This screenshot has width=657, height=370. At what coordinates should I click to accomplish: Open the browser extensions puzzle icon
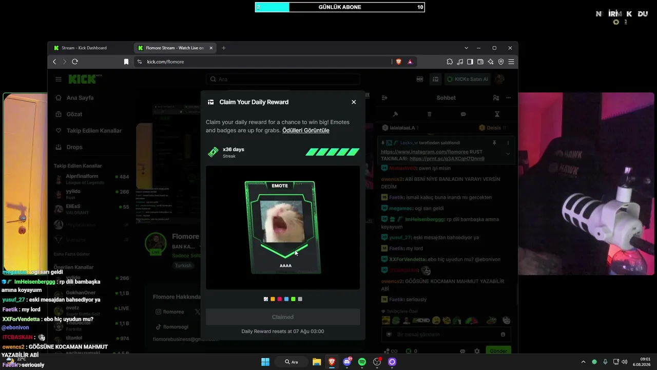tap(450, 62)
